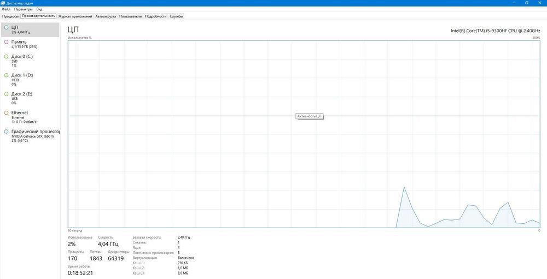Switch to Журнал приложений tab

75,16
